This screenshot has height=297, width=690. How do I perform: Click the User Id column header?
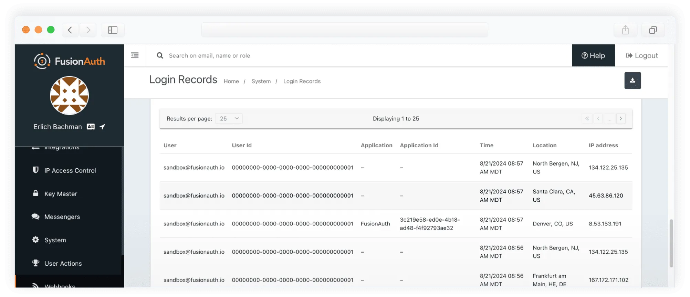pyautogui.click(x=242, y=145)
